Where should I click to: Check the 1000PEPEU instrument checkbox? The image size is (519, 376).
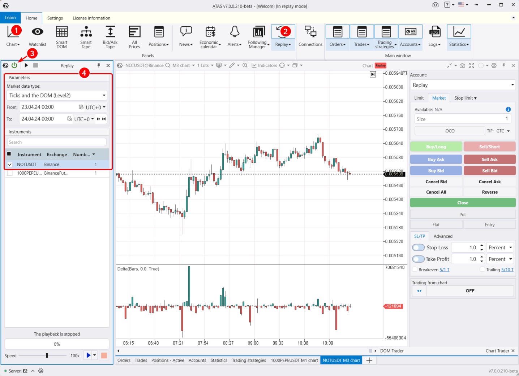point(10,173)
